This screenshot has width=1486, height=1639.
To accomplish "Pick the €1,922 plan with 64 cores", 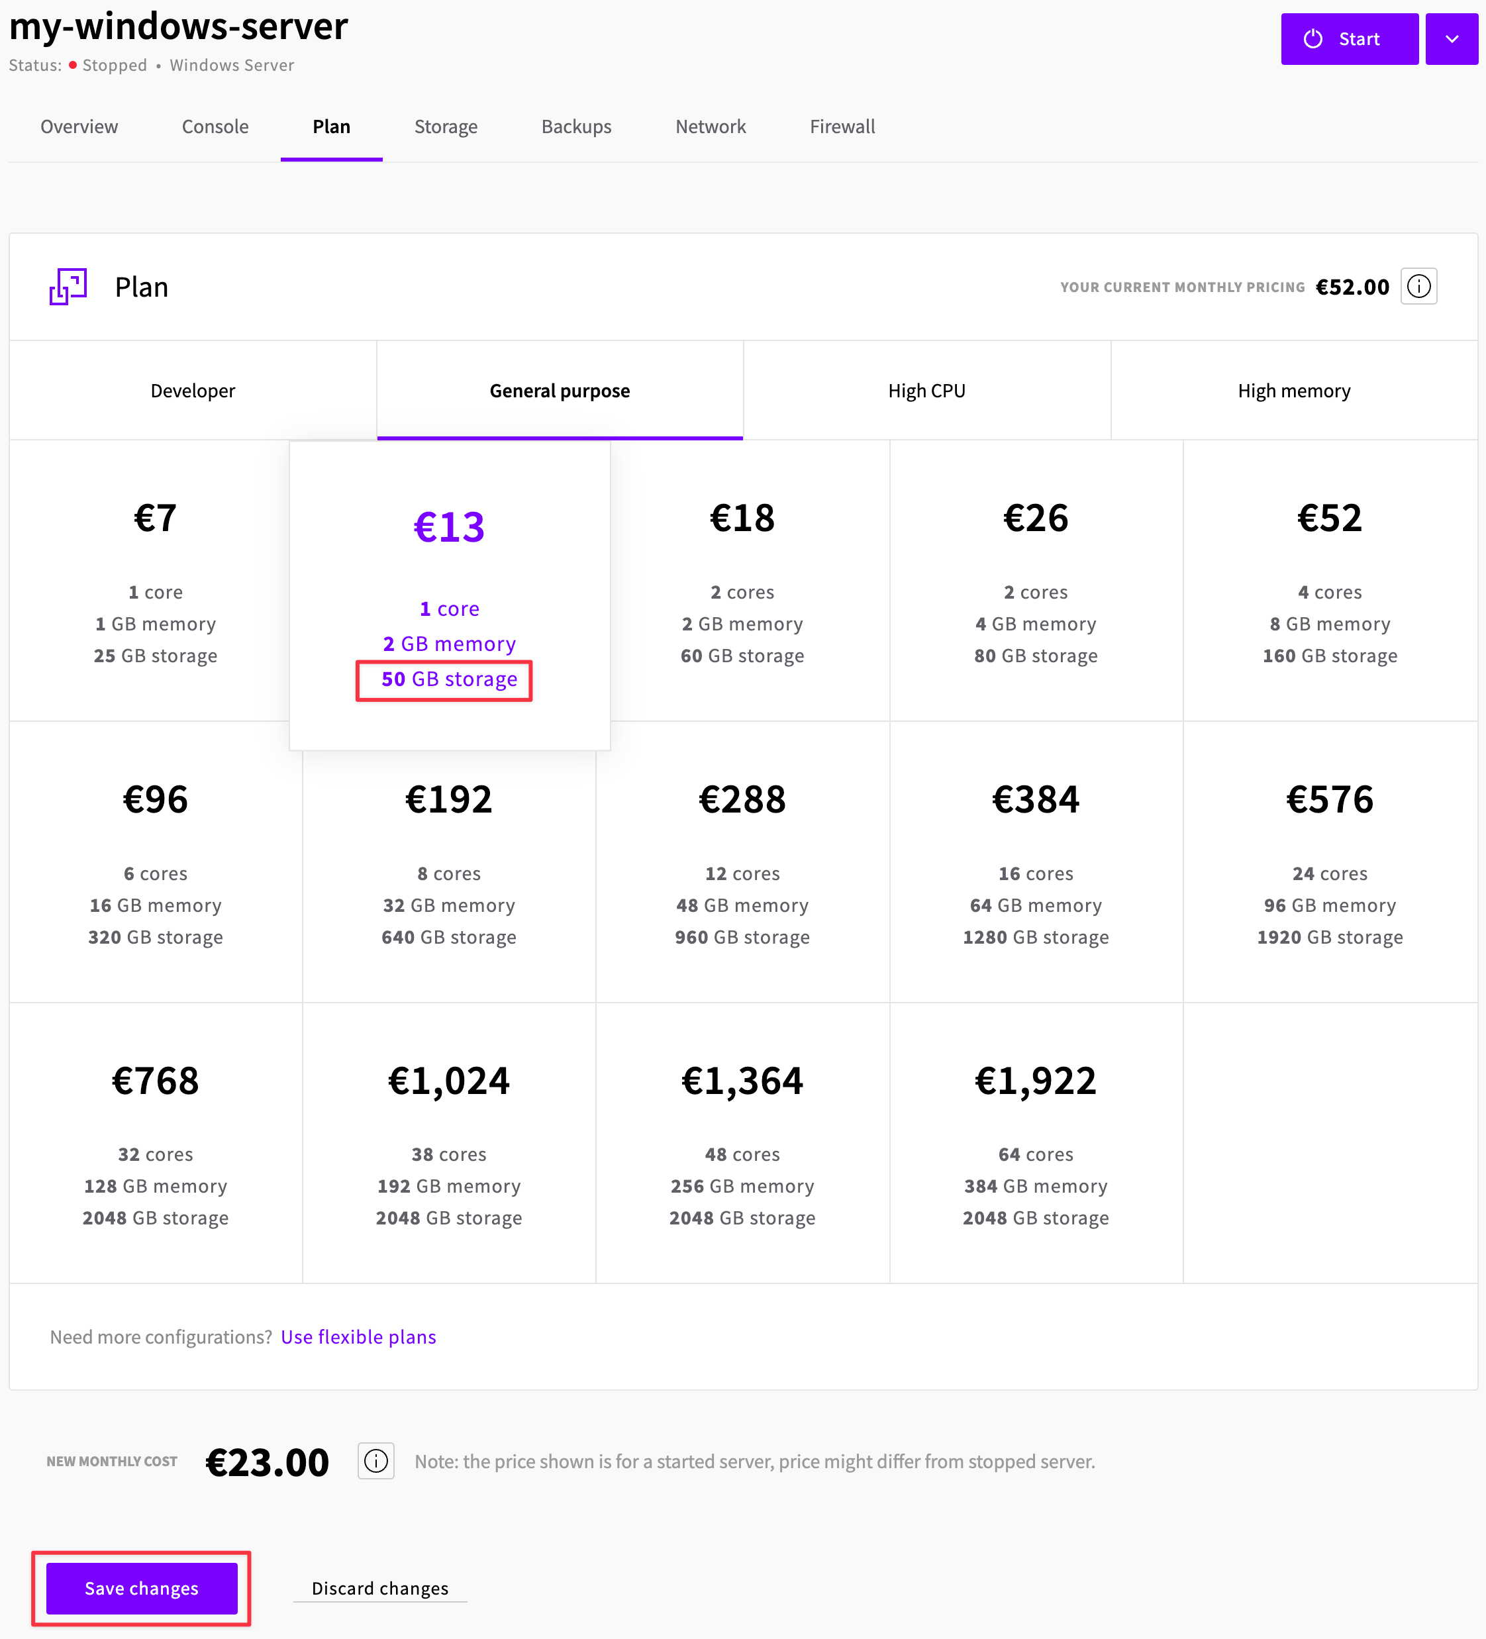I will pos(1036,1143).
